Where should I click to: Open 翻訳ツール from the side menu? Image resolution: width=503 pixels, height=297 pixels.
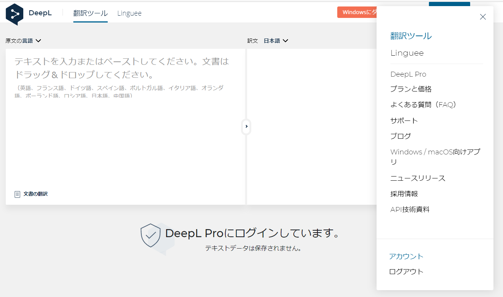[410, 36]
